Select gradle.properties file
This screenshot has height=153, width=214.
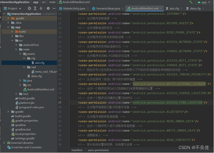tap(25, 121)
